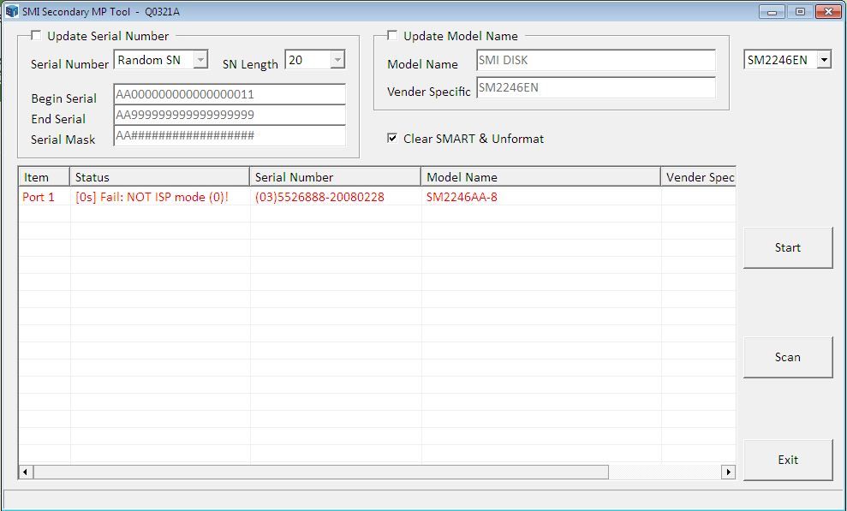Click the Item column header
The image size is (847, 511).
tap(45, 177)
